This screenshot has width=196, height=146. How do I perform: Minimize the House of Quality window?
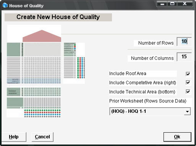click(162, 4)
